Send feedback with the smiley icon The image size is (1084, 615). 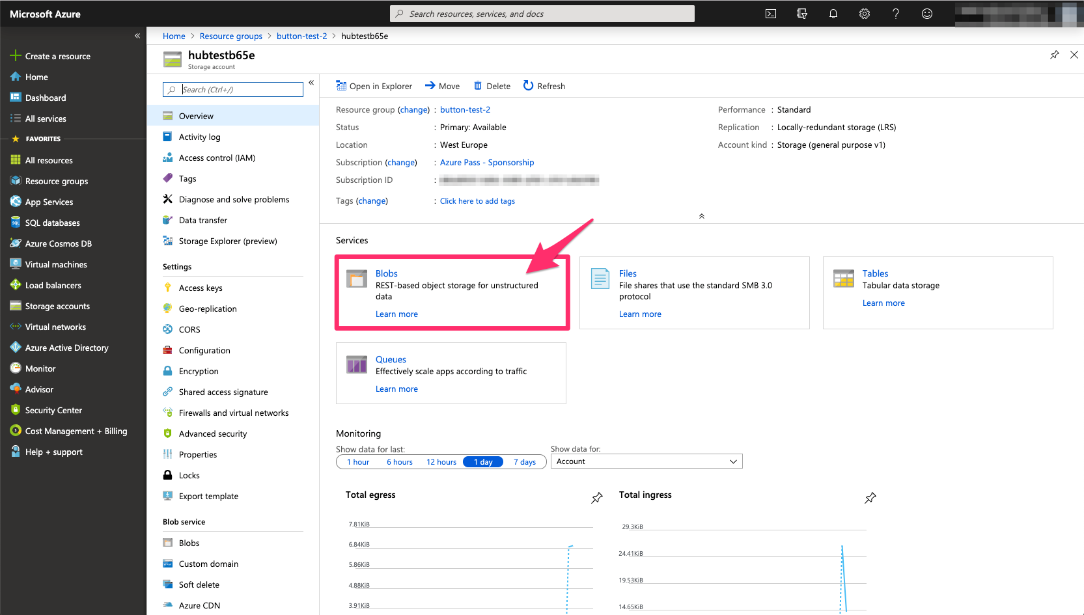tap(927, 14)
